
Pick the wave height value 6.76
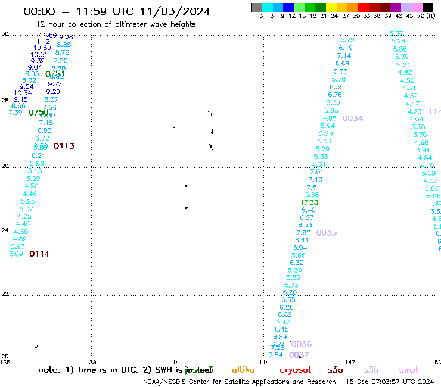(x=335, y=95)
